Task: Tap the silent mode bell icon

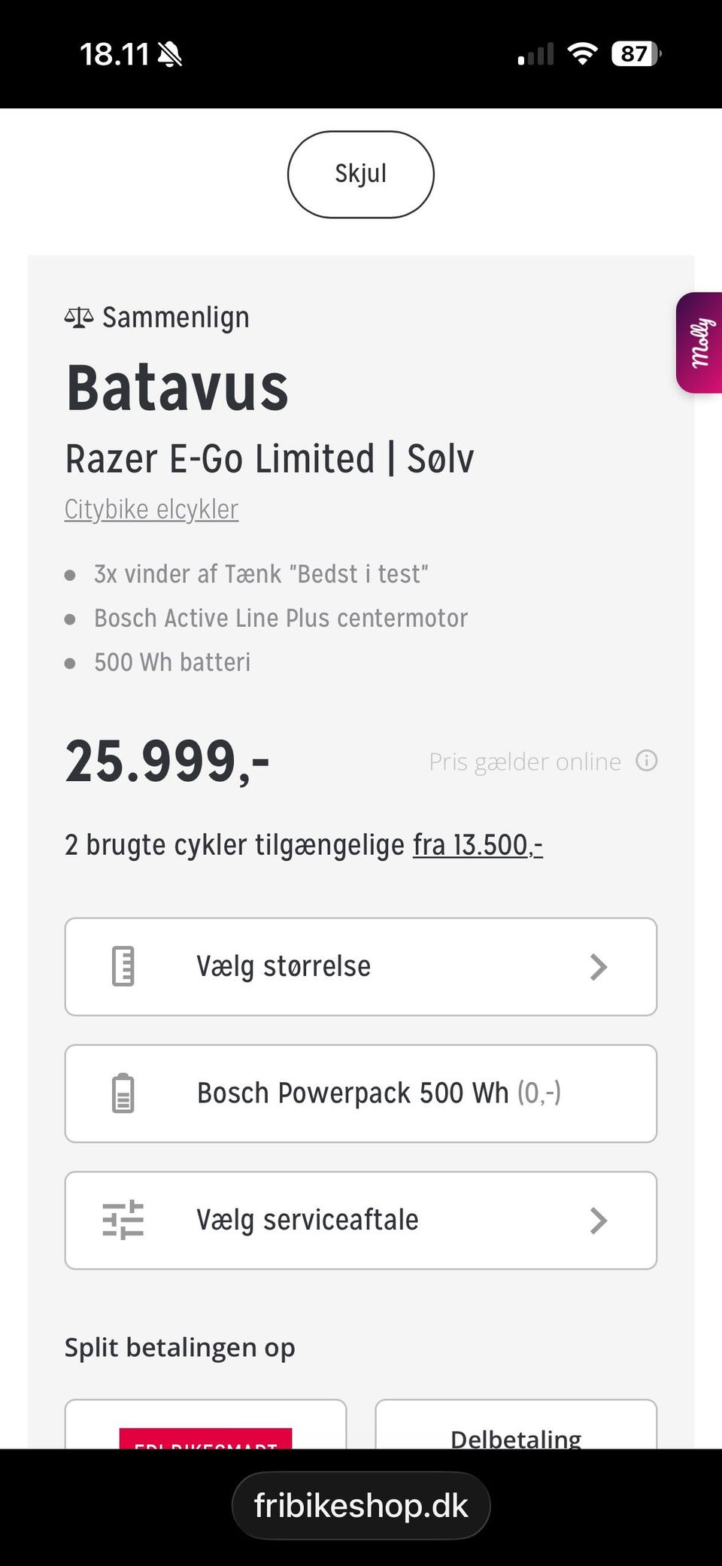Action: [170, 54]
